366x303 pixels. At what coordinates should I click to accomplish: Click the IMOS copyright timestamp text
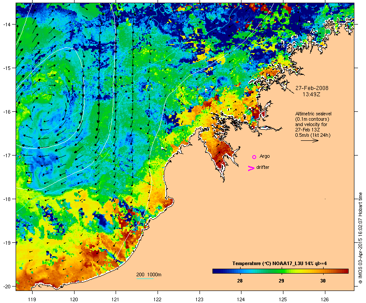coord(360,238)
